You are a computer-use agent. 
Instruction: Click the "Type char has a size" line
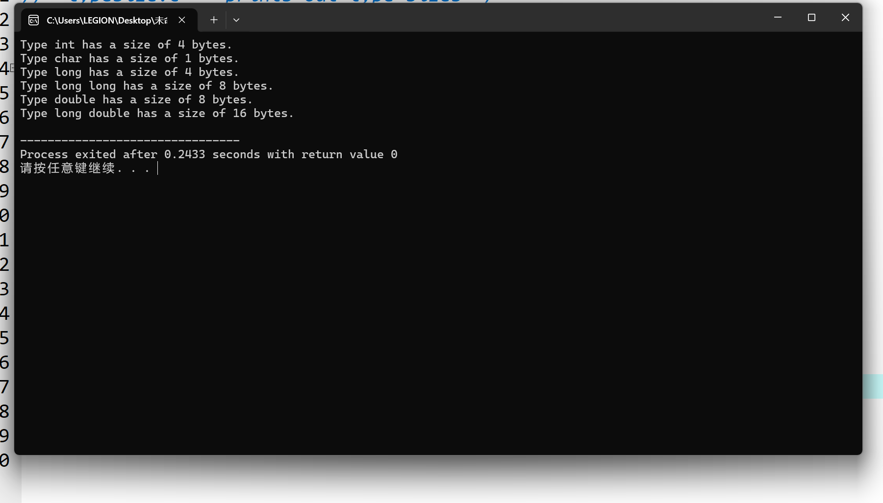point(129,58)
